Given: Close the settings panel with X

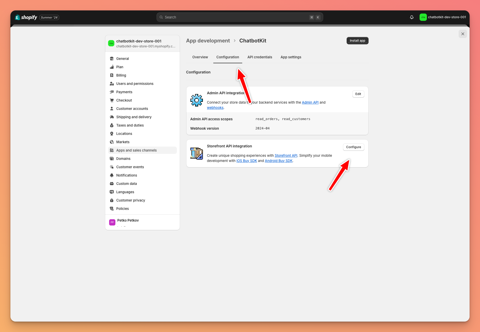Looking at the screenshot, I should (463, 34).
